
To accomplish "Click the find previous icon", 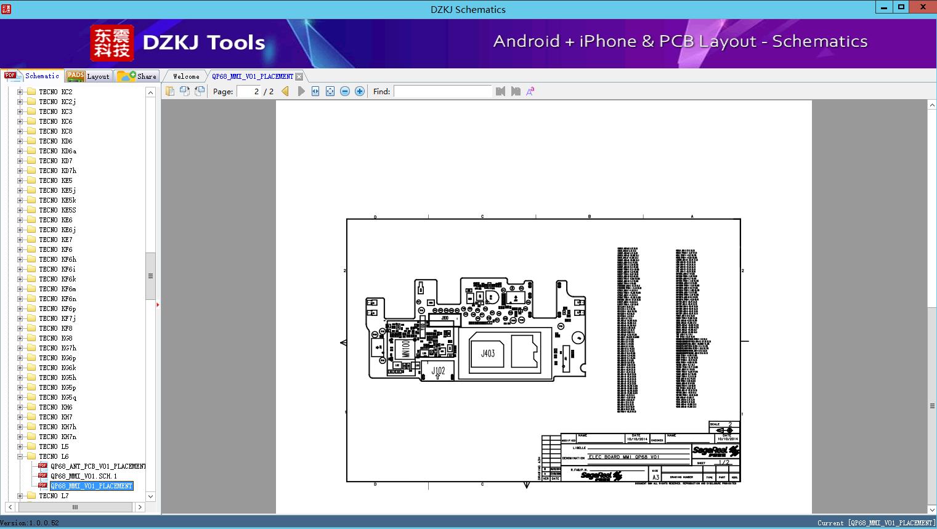I will [500, 91].
